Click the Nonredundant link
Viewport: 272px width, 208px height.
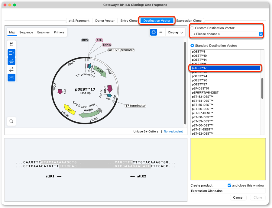(173, 131)
